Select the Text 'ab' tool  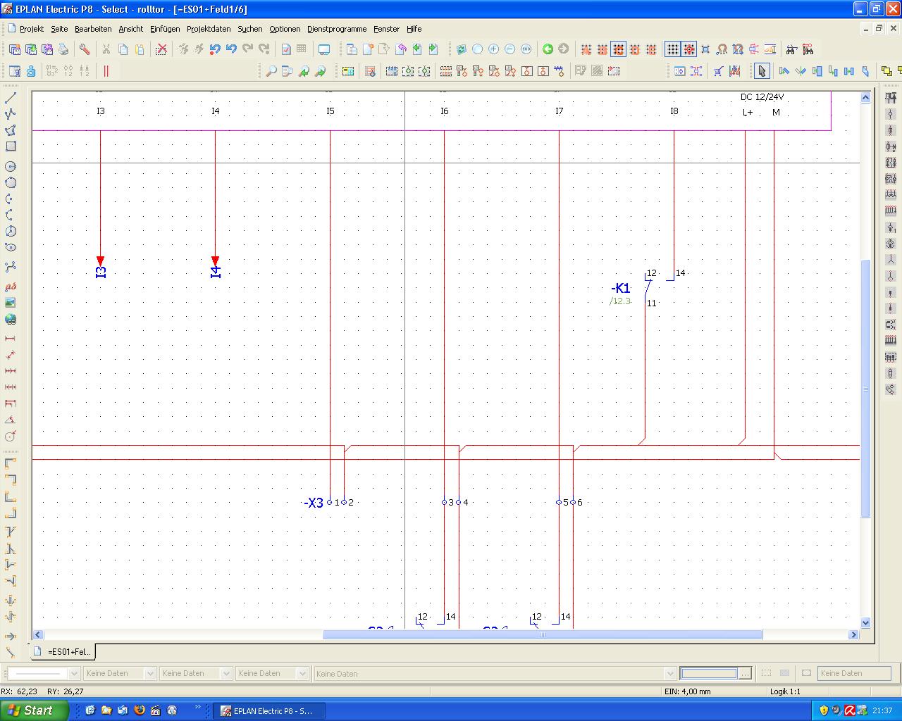[x=11, y=287]
